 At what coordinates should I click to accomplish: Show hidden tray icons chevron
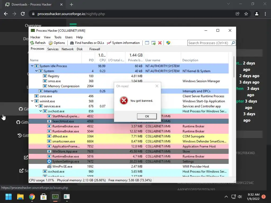tap(226, 197)
